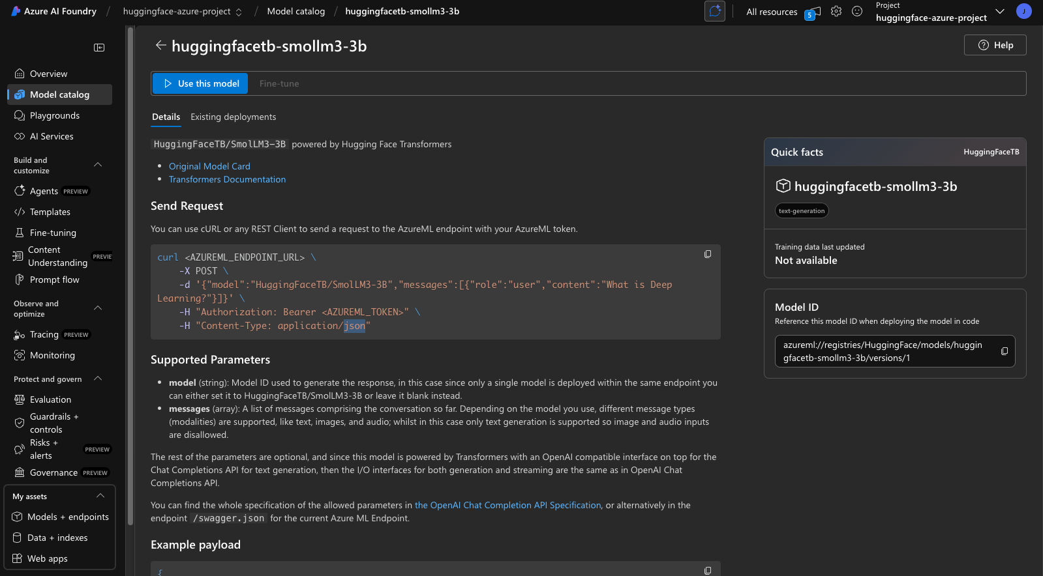Collapse the left sidebar panel icon
This screenshot has width=1043, height=576.
tap(99, 48)
